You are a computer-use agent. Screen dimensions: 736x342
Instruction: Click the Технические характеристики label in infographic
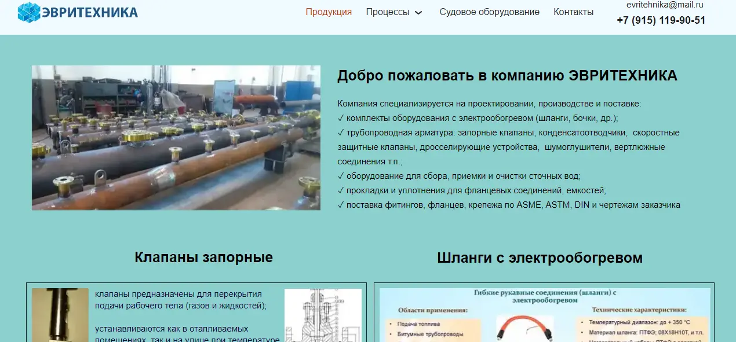638,310
